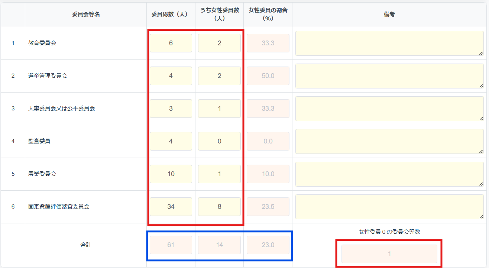
Task: Click the 備考 textarea for 農業委員会
Action: [389, 174]
